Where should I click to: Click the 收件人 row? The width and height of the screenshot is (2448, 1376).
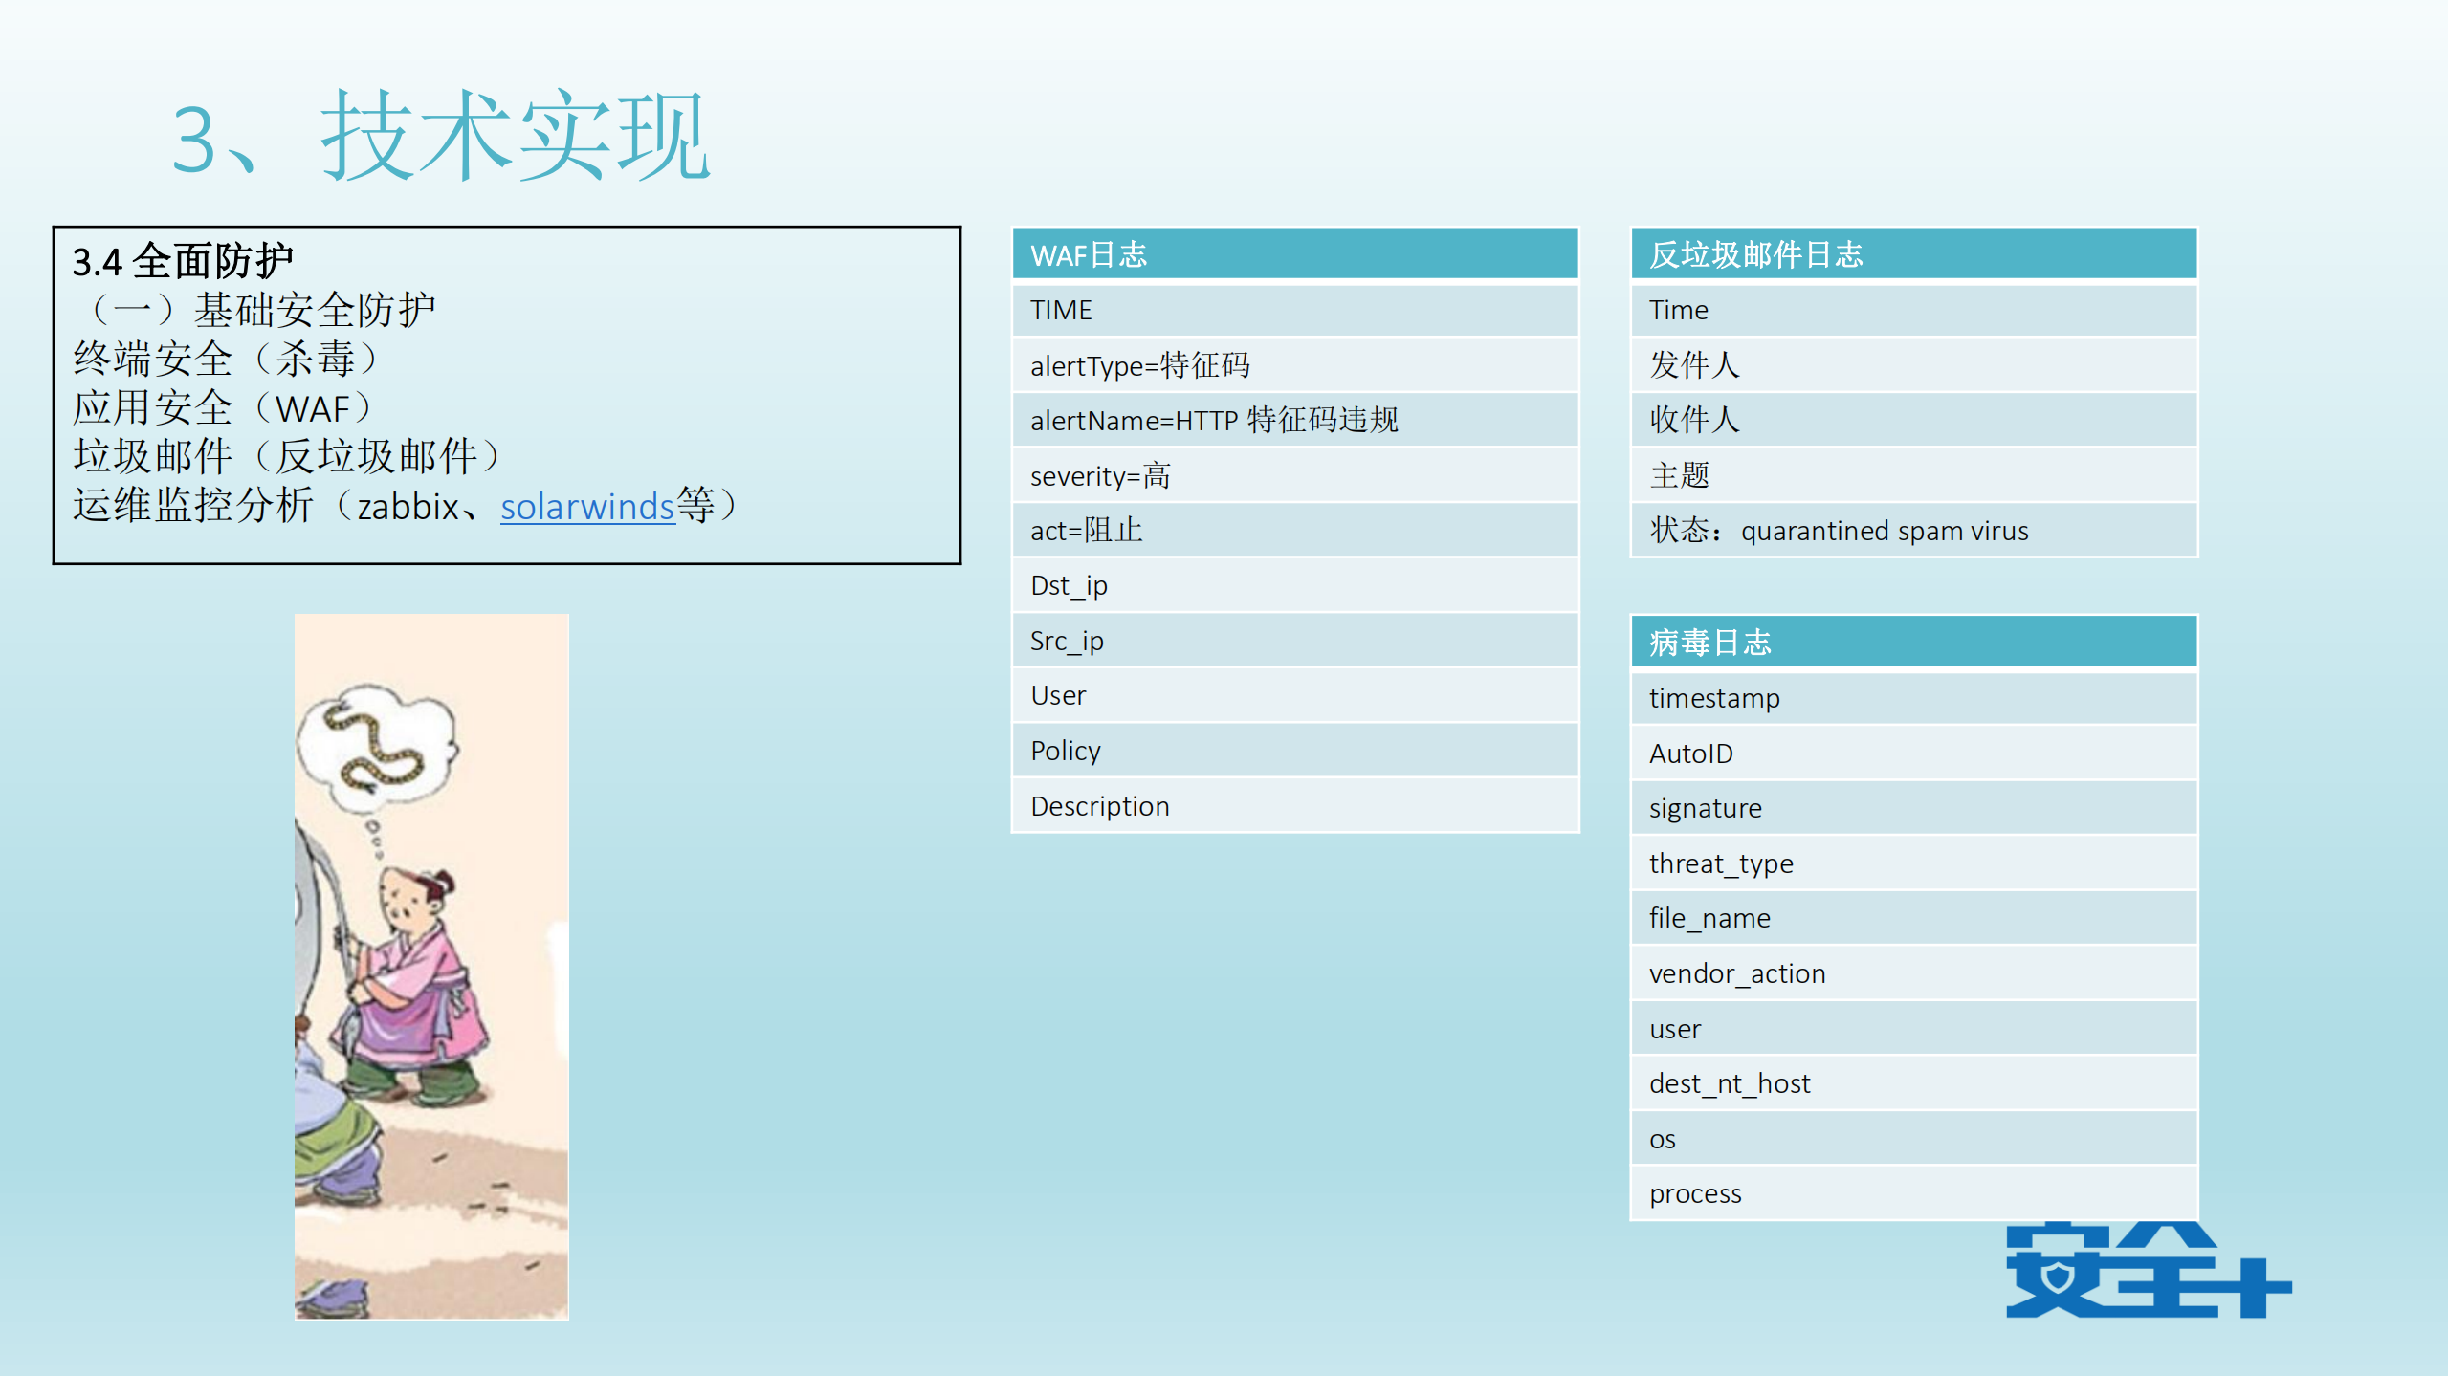(x=1913, y=420)
